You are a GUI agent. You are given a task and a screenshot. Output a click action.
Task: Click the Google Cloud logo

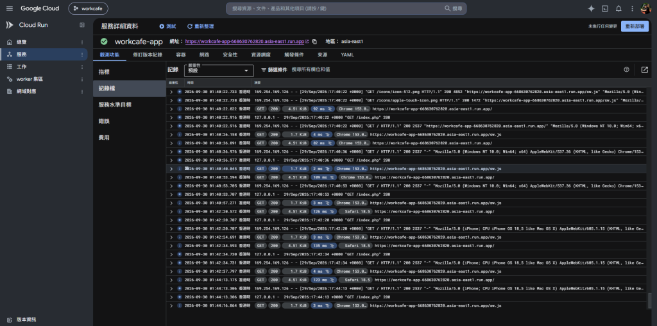(40, 8)
